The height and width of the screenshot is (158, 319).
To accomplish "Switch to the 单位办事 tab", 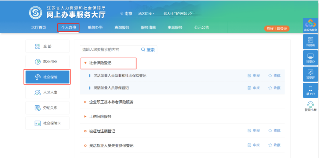I will 95,28.
